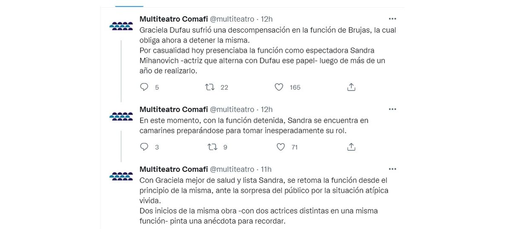
Task: Open the tweet text about función detenida
Action: [x=254, y=126]
